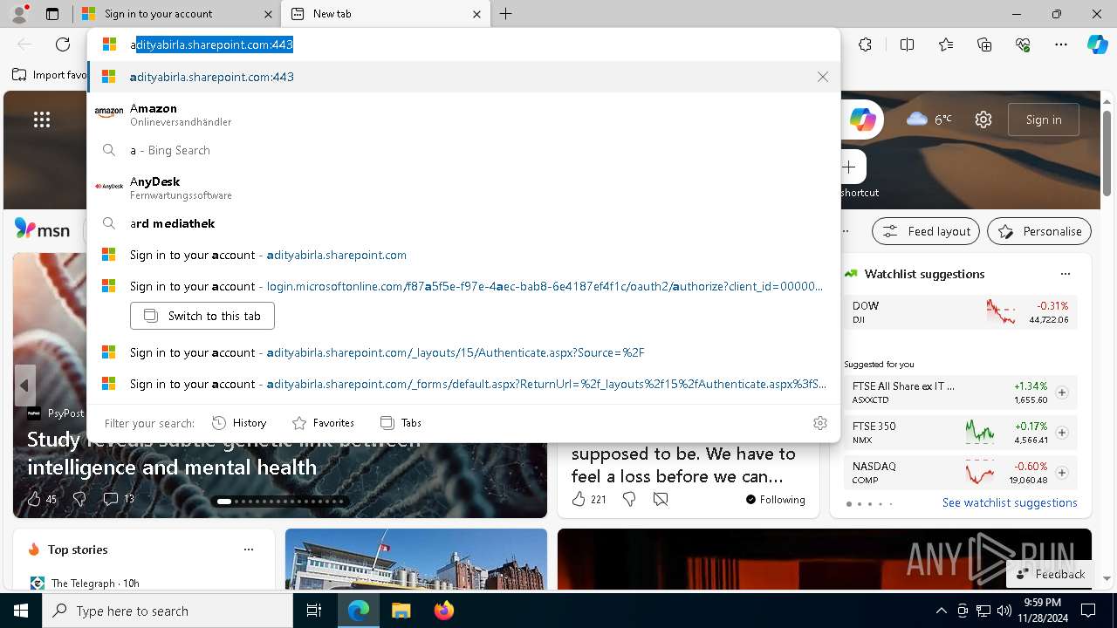The width and height of the screenshot is (1117, 628).
Task: Select 'ard mediathek' search suggestion
Action: click(463, 223)
